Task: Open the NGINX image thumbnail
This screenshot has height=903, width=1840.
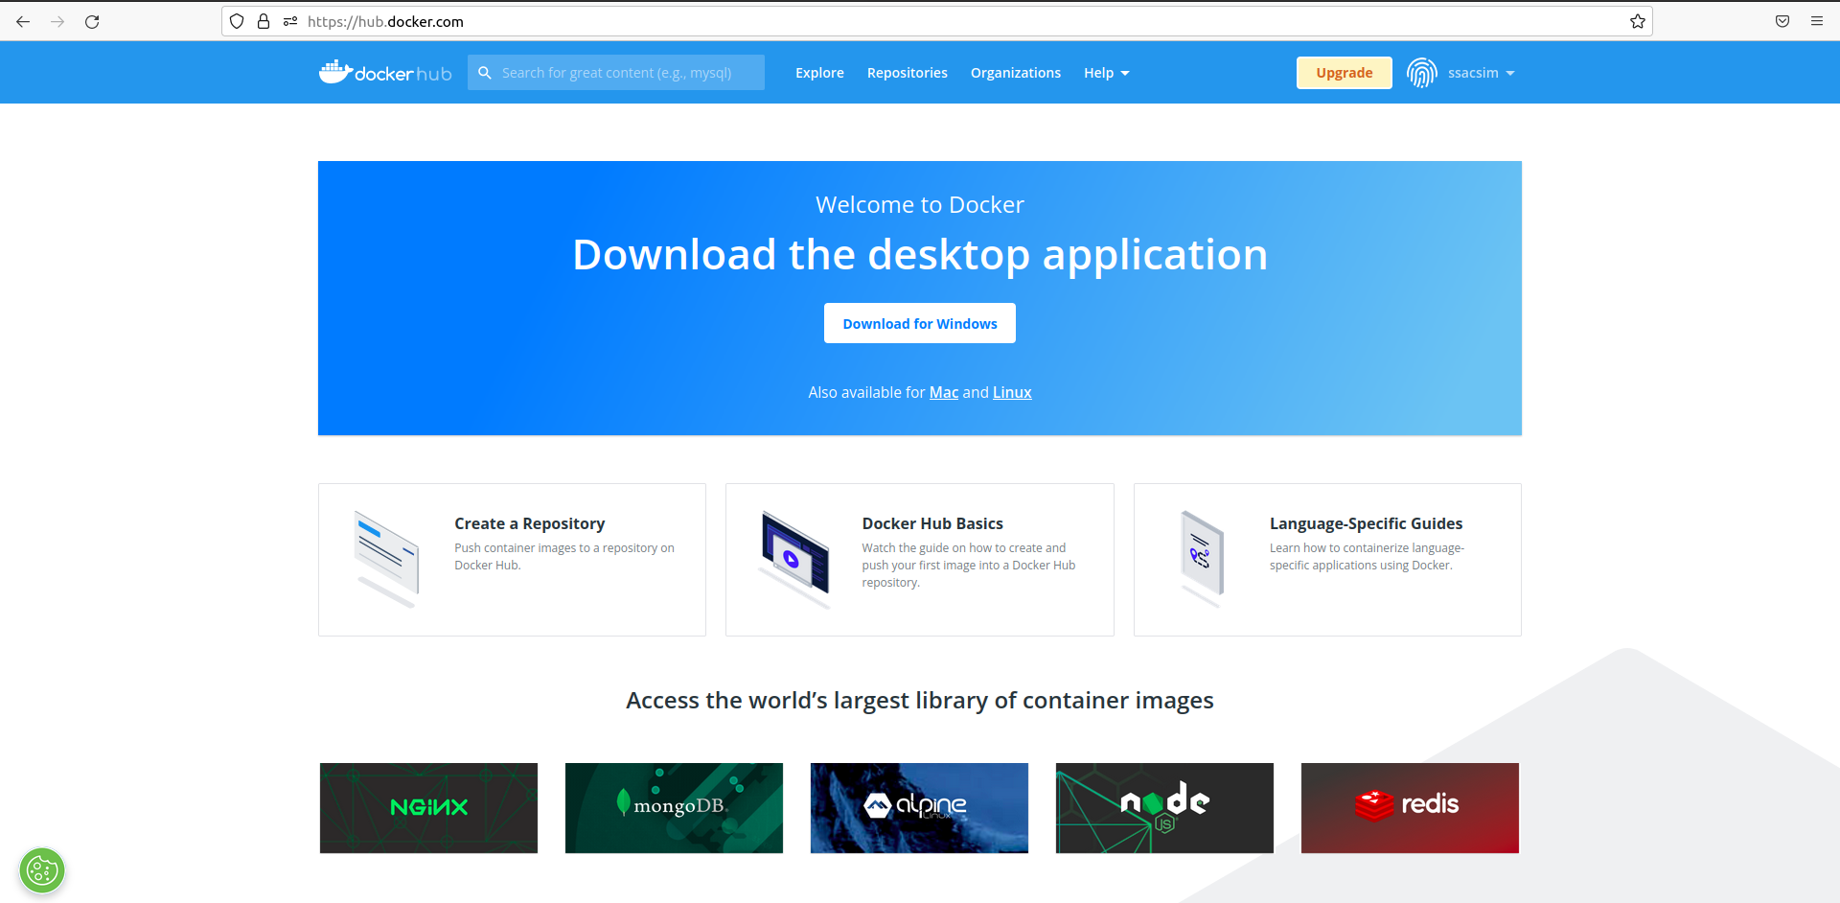Action: 428,808
